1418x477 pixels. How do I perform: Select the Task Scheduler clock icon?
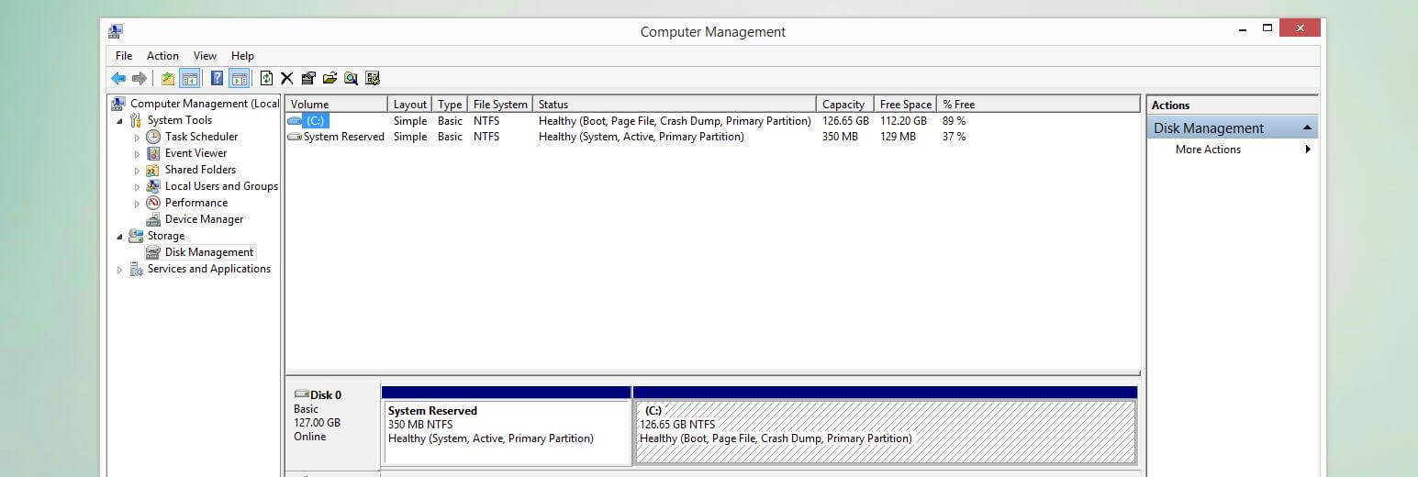tap(153, 137)
